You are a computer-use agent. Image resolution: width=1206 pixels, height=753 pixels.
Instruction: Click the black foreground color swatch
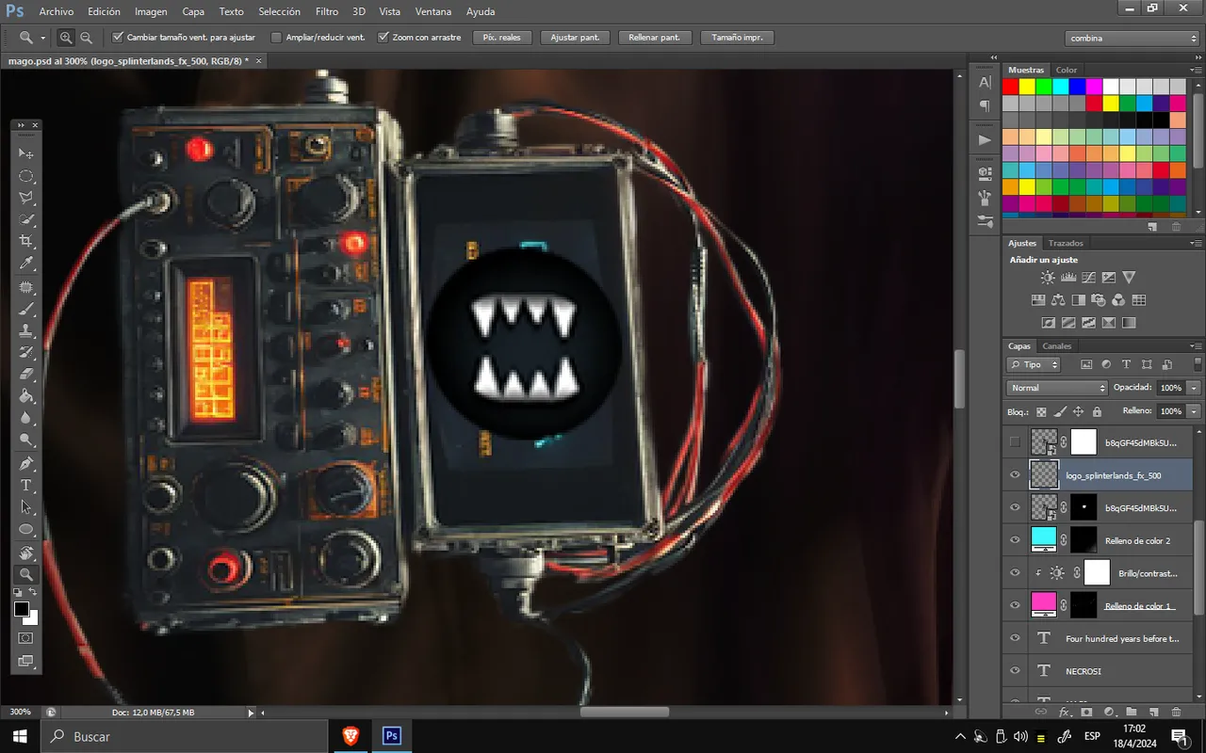(22, 609)
